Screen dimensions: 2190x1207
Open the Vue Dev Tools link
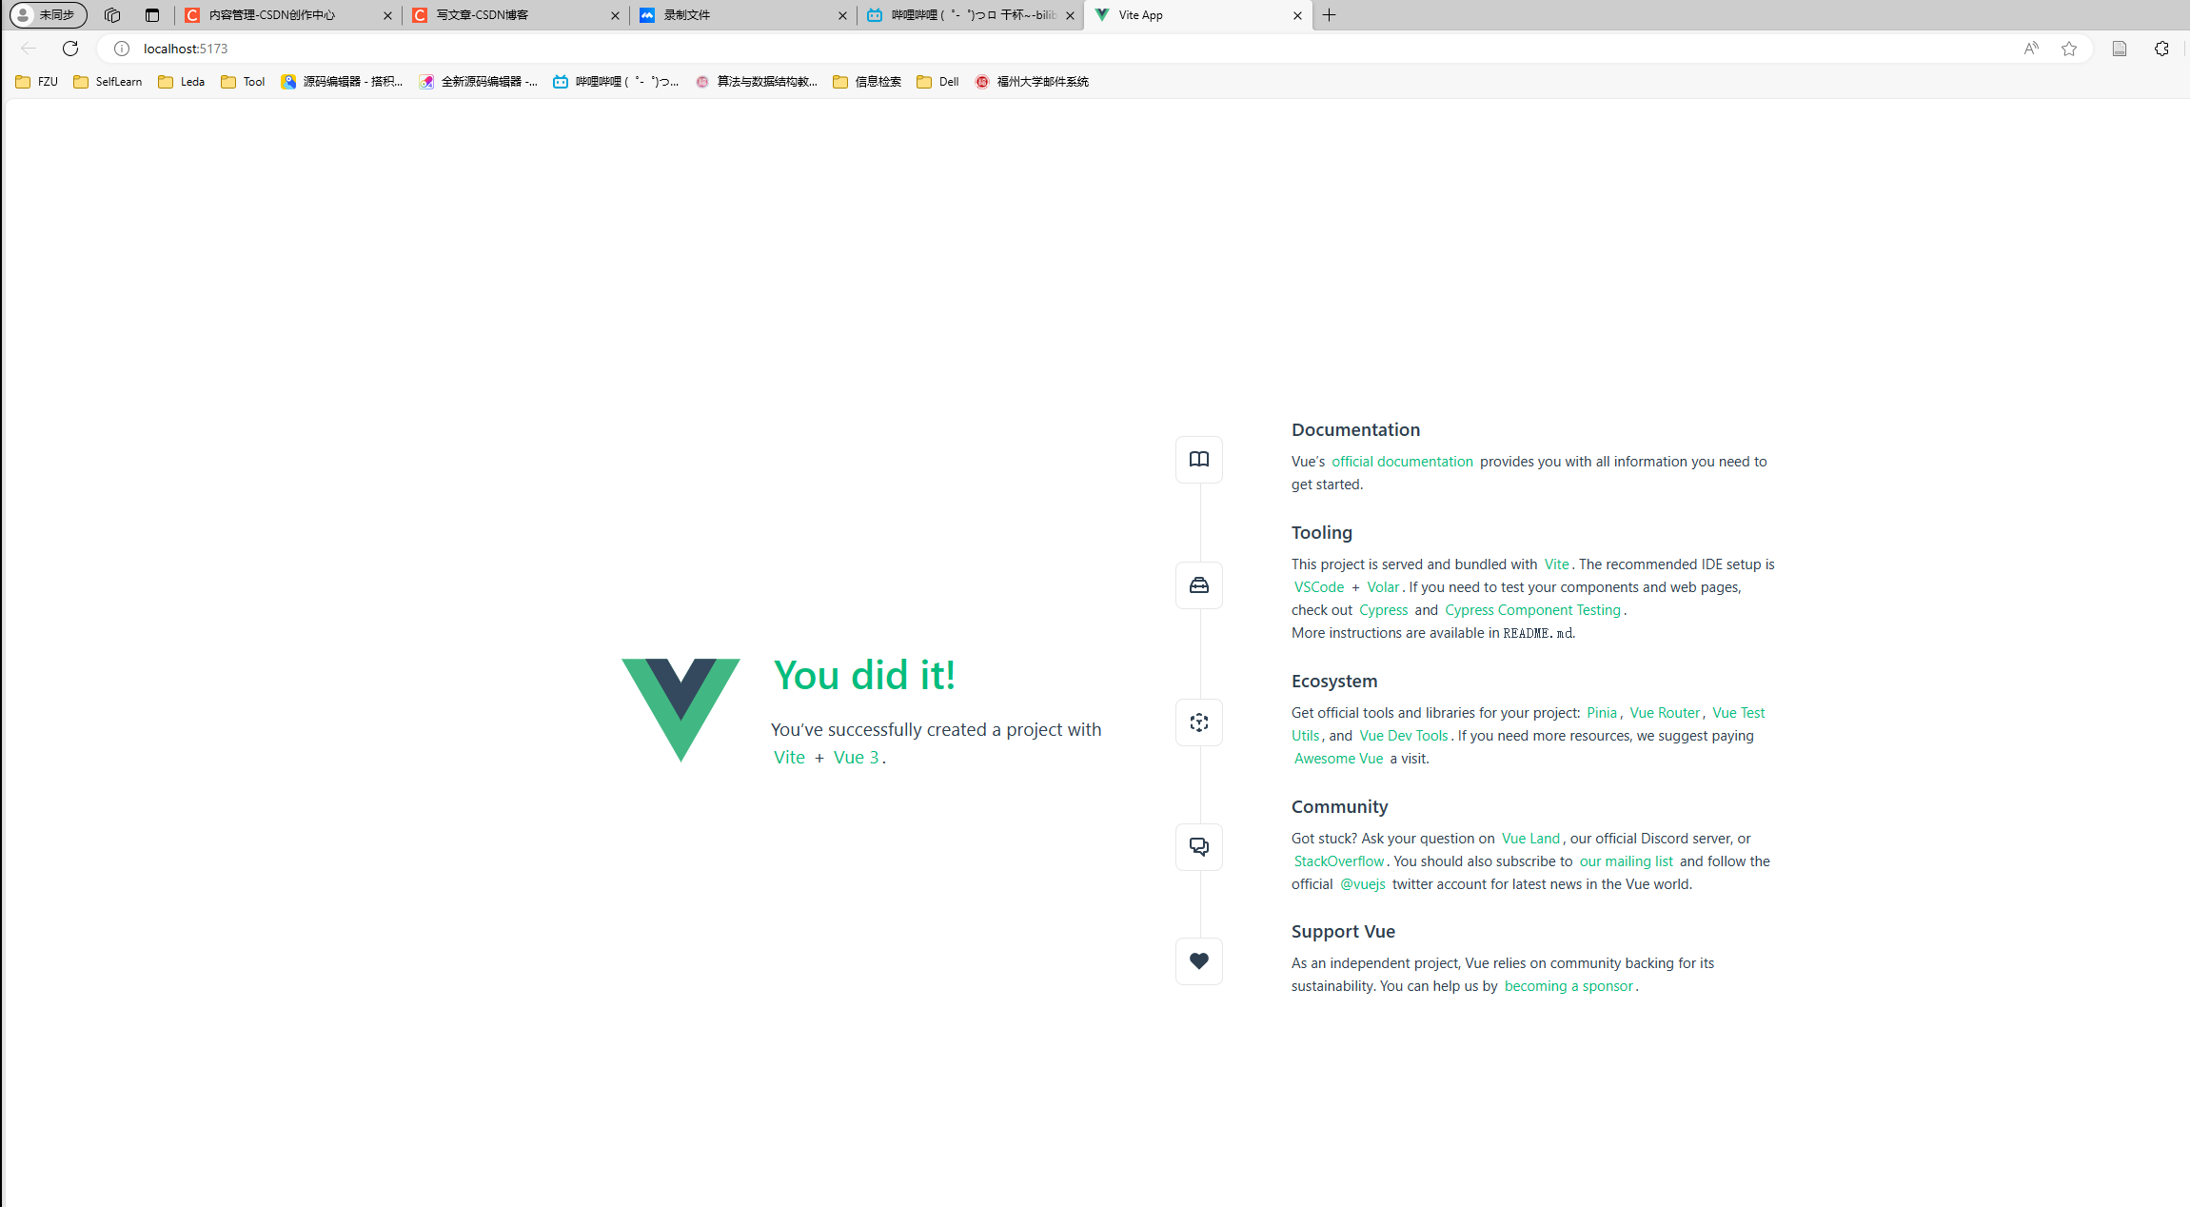click(x=1404, y=736)
